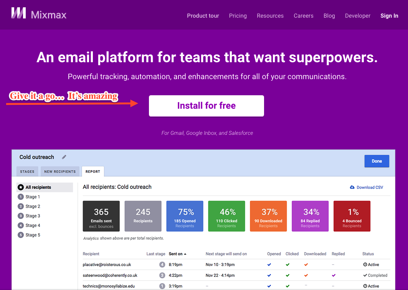
Task: Click the orange 37% Downloaded tile
Action: (x=268, y=216)
